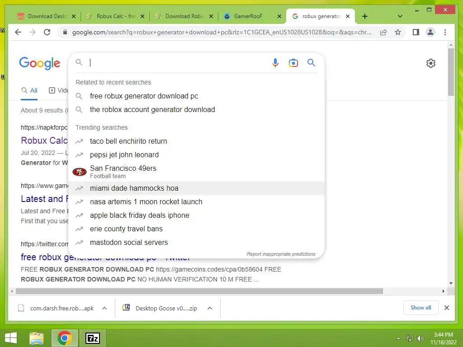Select miami dade hammocks hoa suggestion

(196, 188)
